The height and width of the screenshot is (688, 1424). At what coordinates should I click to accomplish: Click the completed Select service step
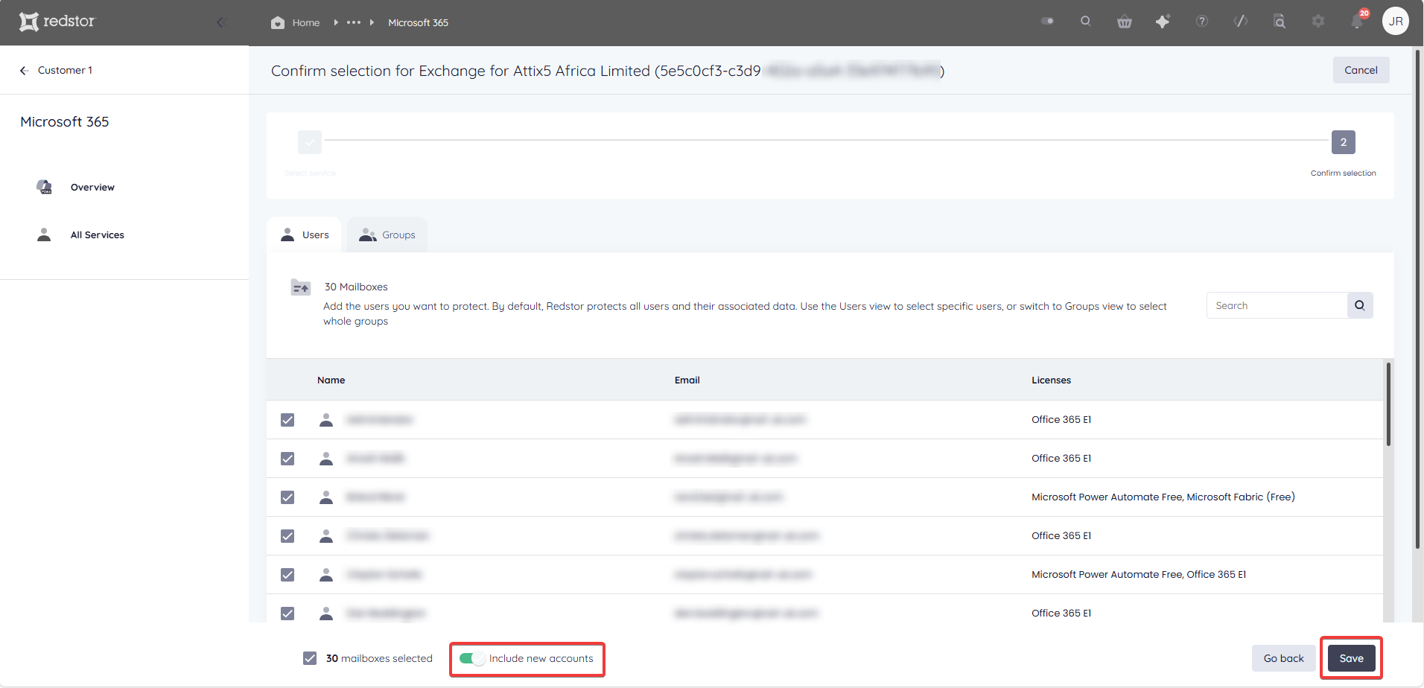click(x=310, y=142)
